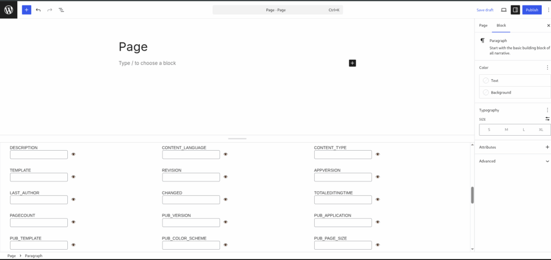Click the Paragraph block pilcrow icon

(x=483, y=41)
